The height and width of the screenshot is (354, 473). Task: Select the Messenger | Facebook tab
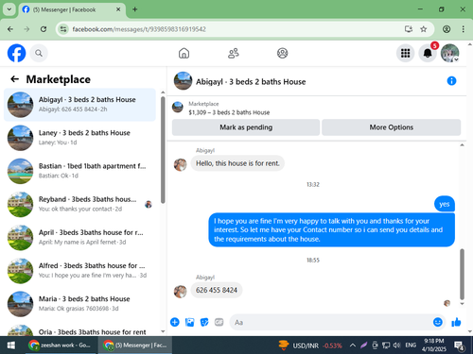tap(72, 9)
